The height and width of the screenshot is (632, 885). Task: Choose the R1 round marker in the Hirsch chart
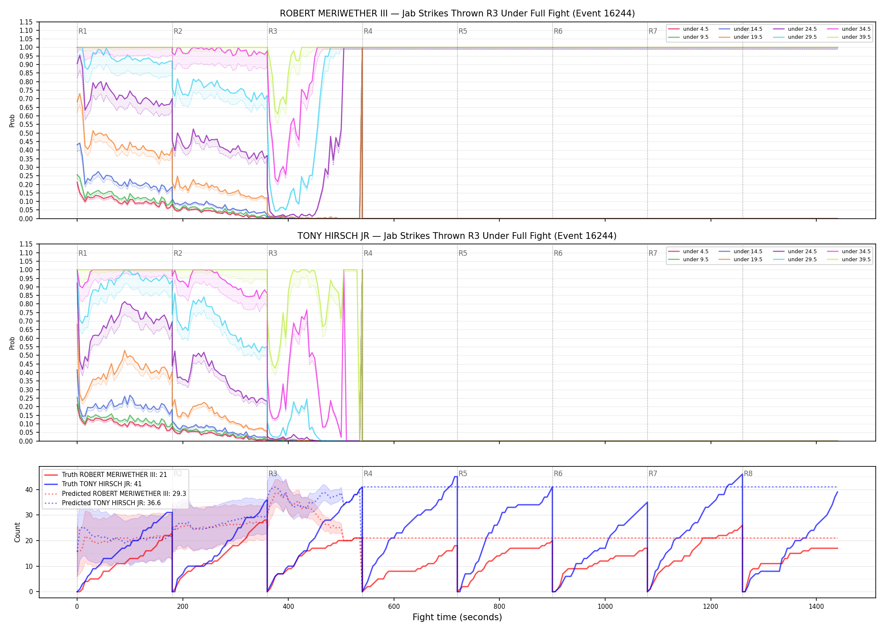coord(83,253)
